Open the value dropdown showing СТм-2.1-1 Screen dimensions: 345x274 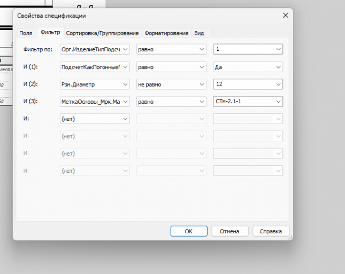pyautogui.click(x=248, y=102)
